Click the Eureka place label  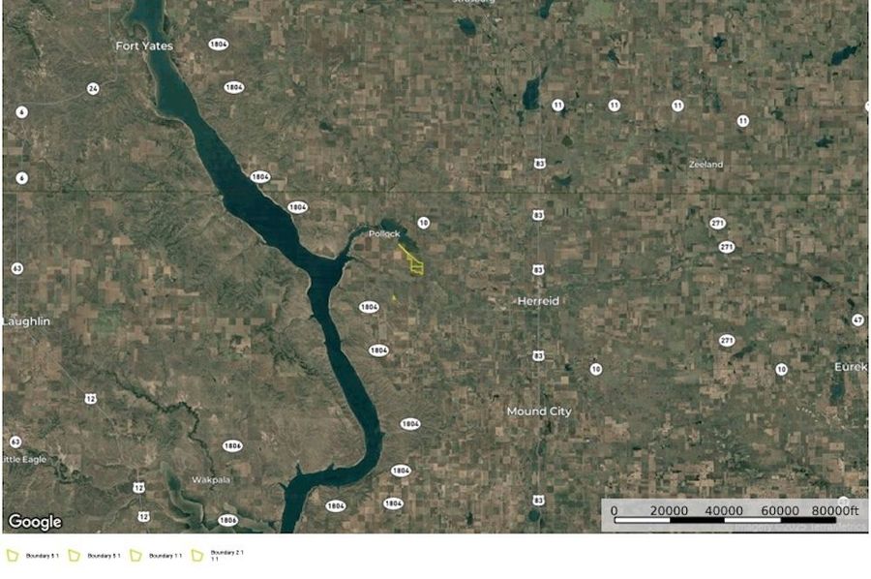coord(851,367)
